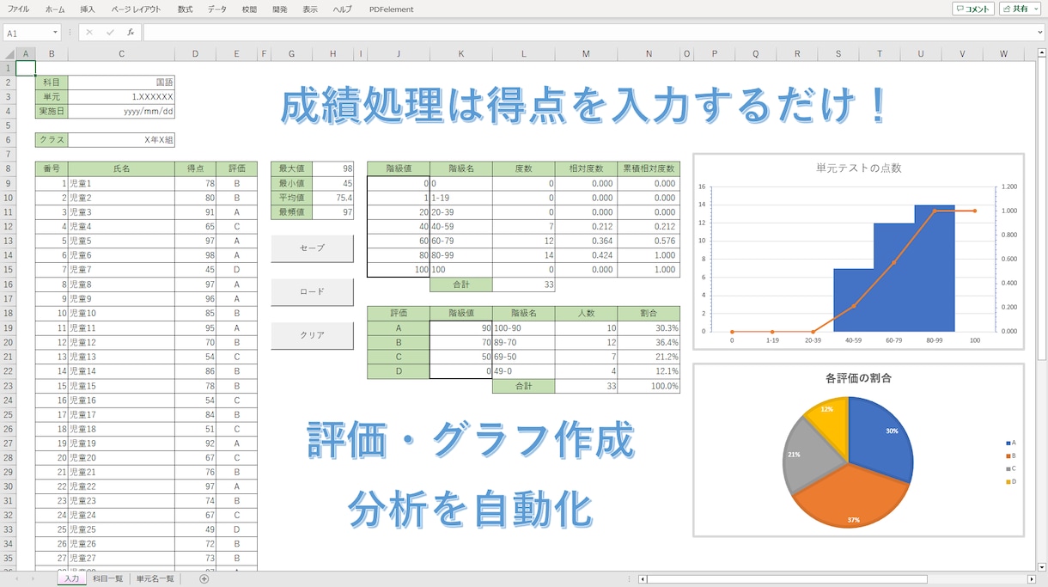Click the vertical scrollbar thumb

pos(1042,211)
